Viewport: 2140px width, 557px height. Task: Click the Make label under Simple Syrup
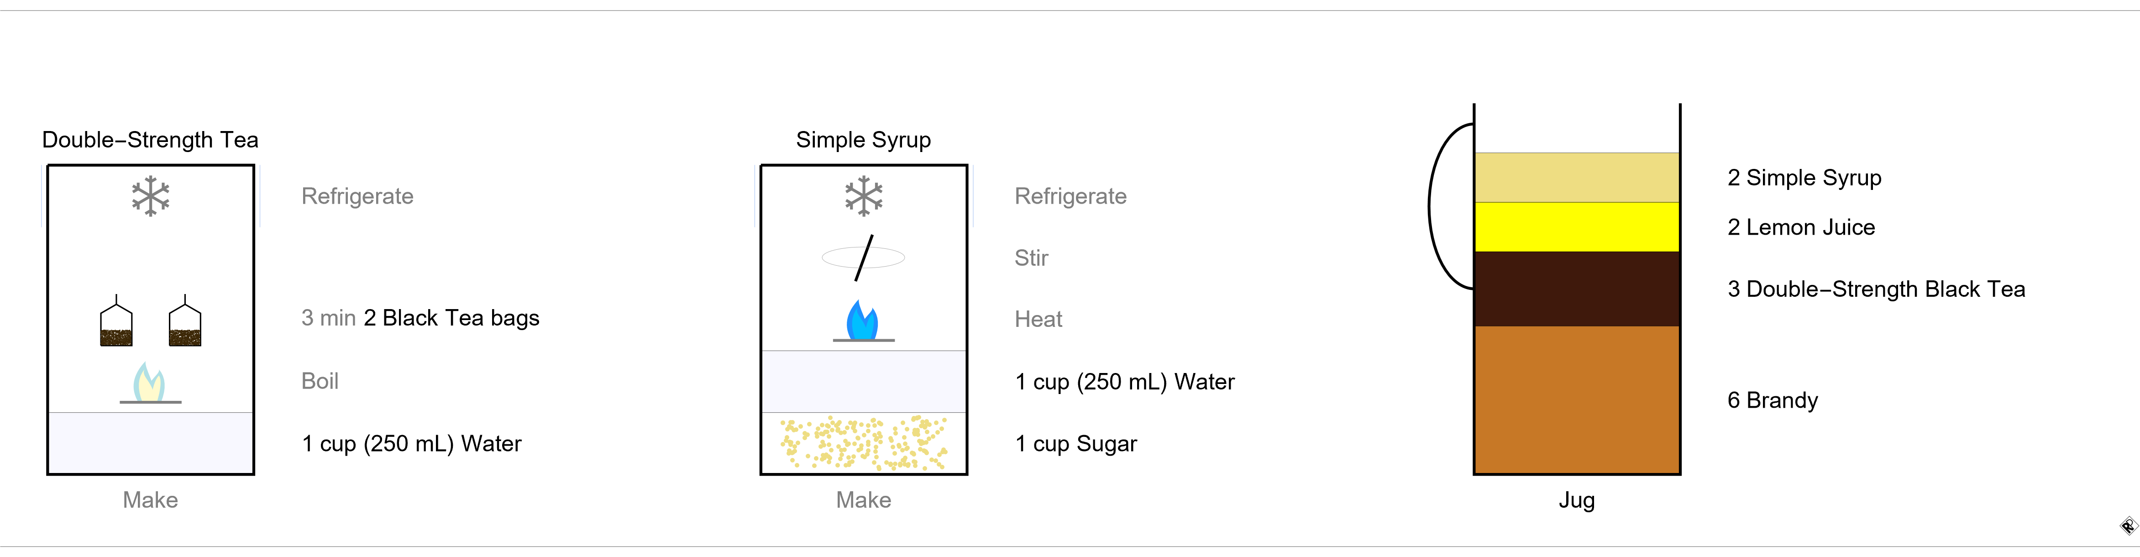click(863, 499)
